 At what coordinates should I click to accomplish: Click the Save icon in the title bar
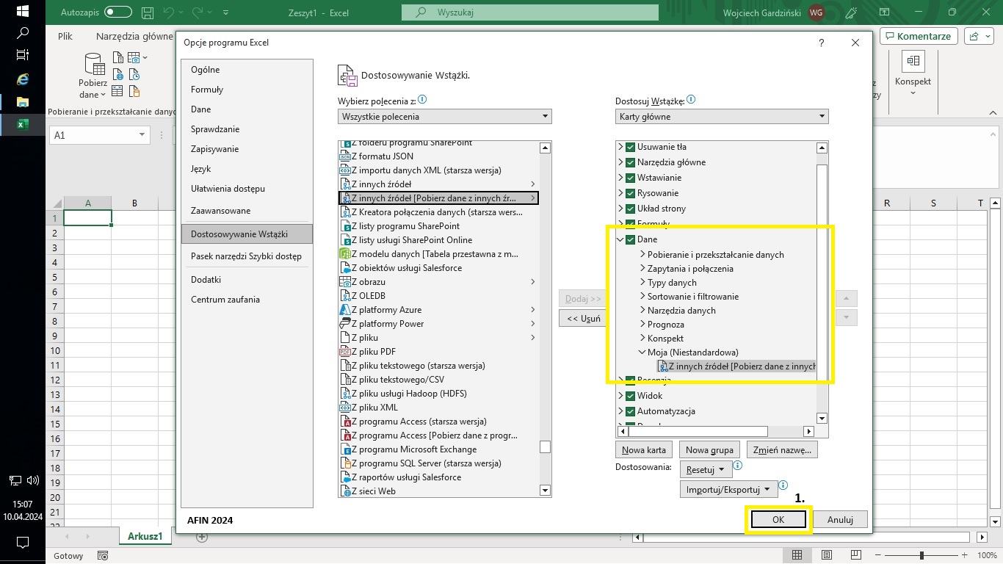pos(148,12)
